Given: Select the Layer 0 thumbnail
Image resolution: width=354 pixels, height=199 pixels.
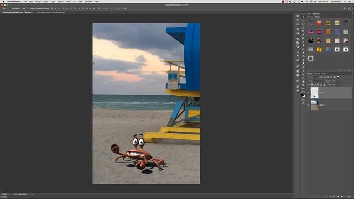Looking at the screenshot, I should (x=314, y=105).
